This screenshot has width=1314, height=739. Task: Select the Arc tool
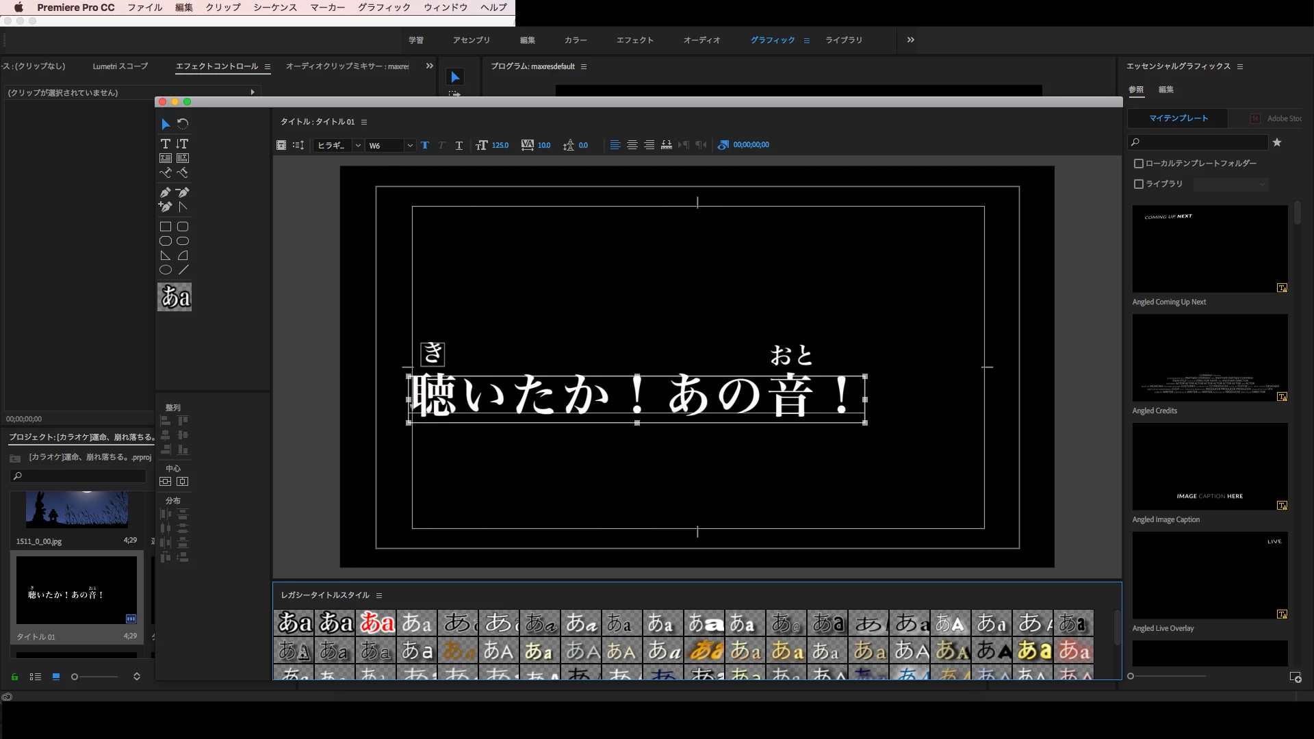click(183, 255)
